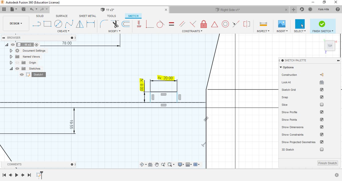Enable the Slice checkbox
Viewport: 342px width, 181px height.
point(322,105)
